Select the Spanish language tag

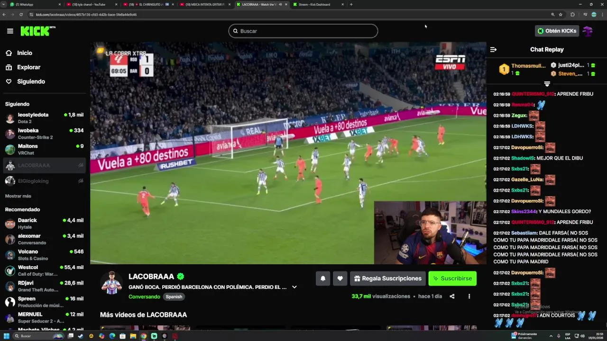pos(174,297)
